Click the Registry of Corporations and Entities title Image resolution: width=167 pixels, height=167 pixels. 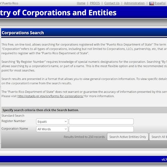[58, 13]
